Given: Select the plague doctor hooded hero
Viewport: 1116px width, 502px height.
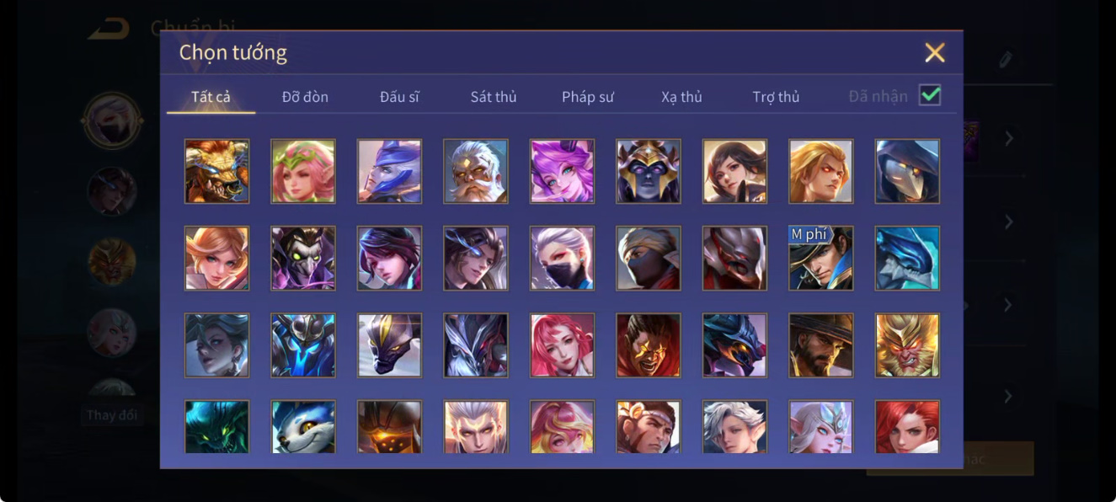Looking at the screenshot, I should pos(907,171).
